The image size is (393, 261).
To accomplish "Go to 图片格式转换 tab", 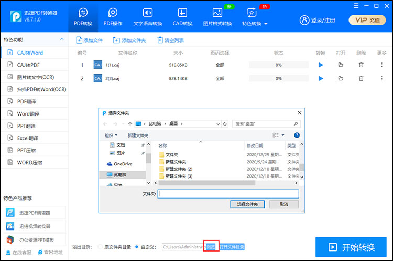I will coord(217,17).
